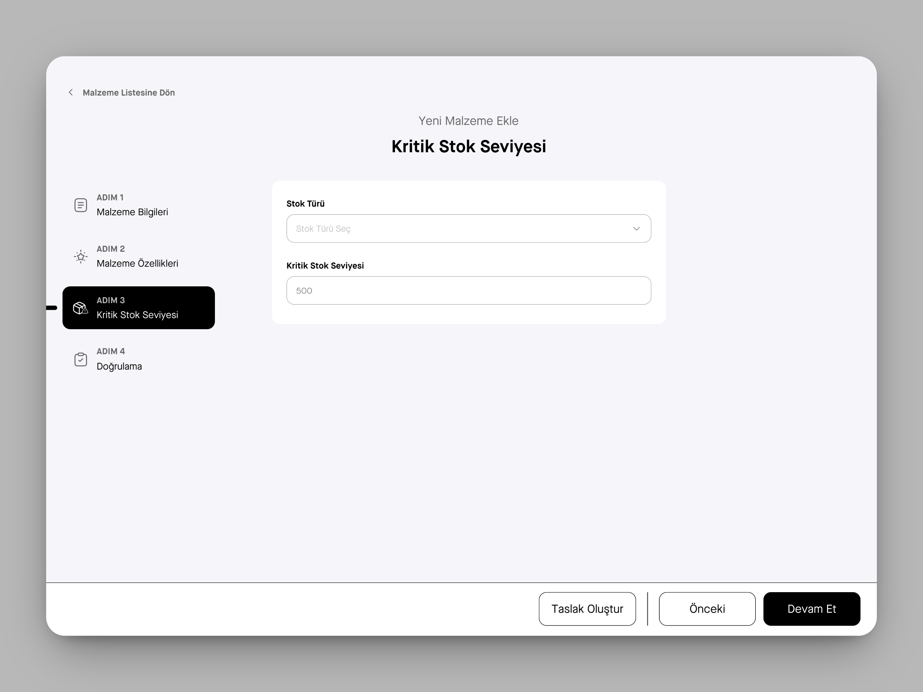Click the clipboard icon beside Doğrulama

(x=80, y=359)
